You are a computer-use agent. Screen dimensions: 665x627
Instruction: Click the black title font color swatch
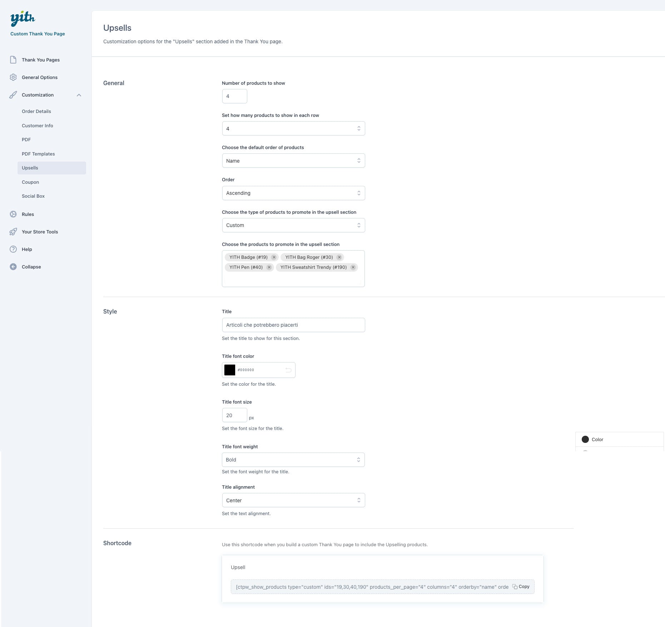click(230, 370)
